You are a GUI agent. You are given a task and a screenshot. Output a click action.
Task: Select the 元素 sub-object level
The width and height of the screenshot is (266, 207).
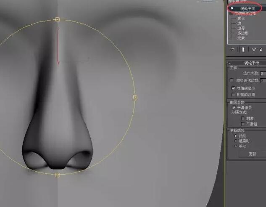[x=241, y=38]
